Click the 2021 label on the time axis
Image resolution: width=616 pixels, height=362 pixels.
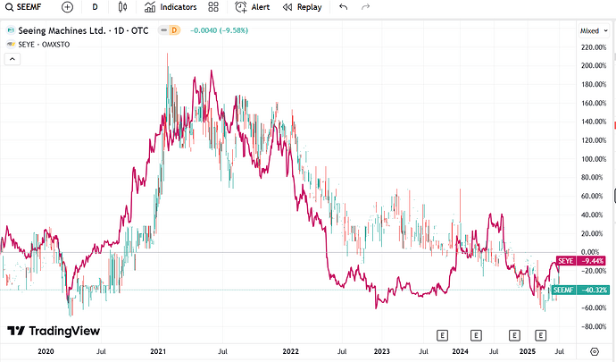pos(158,351)
